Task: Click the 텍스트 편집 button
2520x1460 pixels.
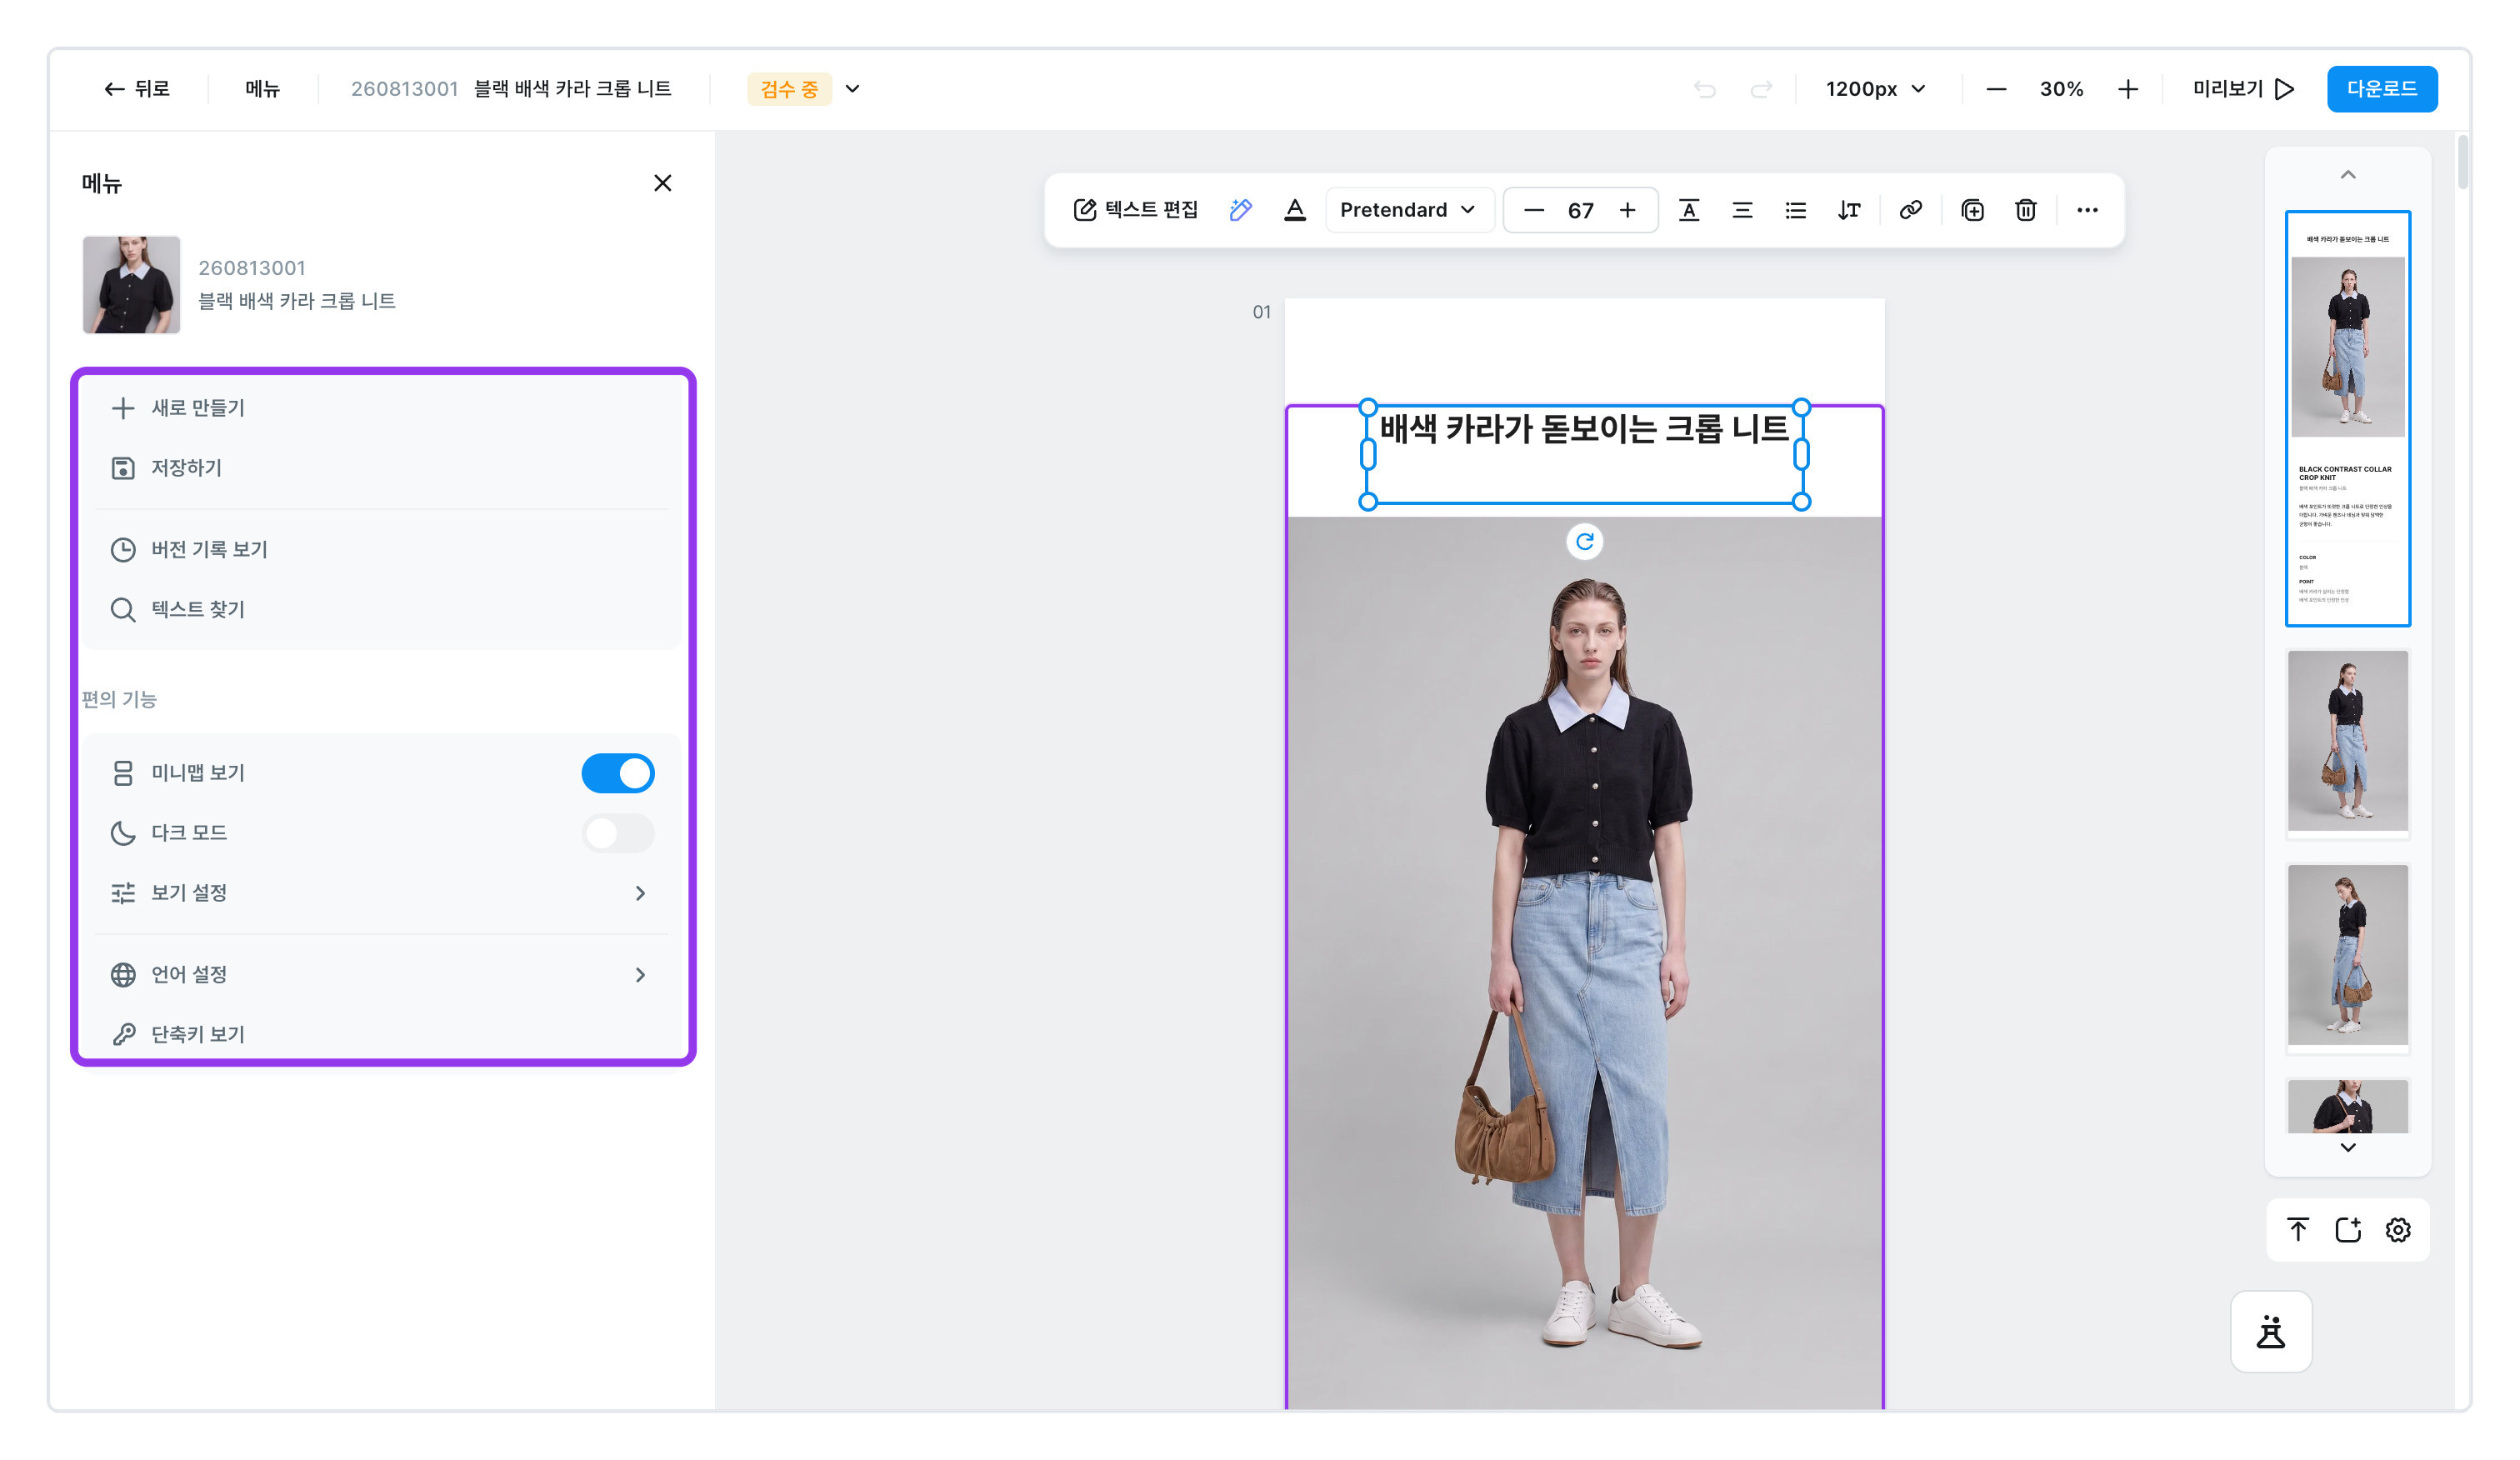Action: [1135, 210]
